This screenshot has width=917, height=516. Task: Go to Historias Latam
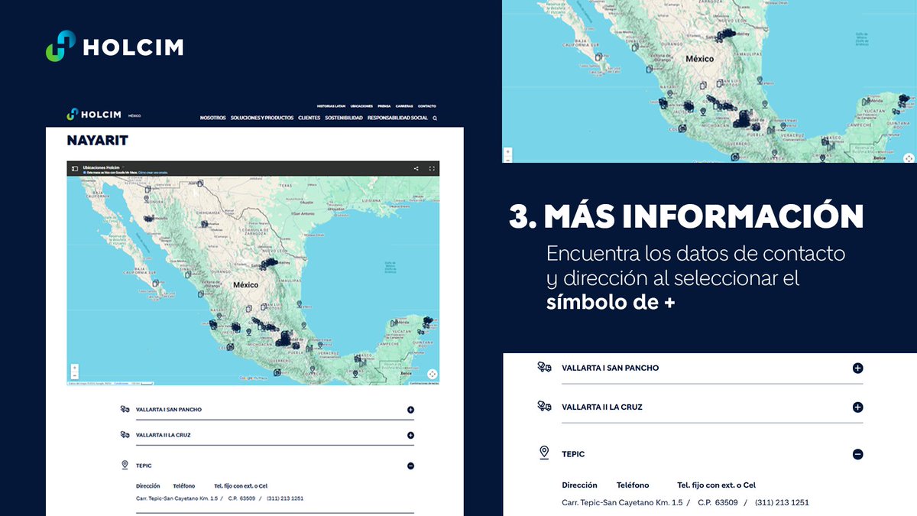click(x=331, y=105)
